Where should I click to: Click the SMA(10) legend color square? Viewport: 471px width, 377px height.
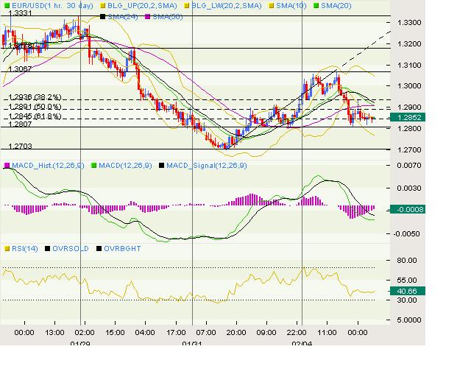(272, 6)
